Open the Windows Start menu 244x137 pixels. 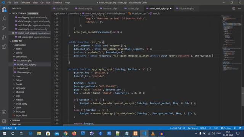(x=4, y=134)
